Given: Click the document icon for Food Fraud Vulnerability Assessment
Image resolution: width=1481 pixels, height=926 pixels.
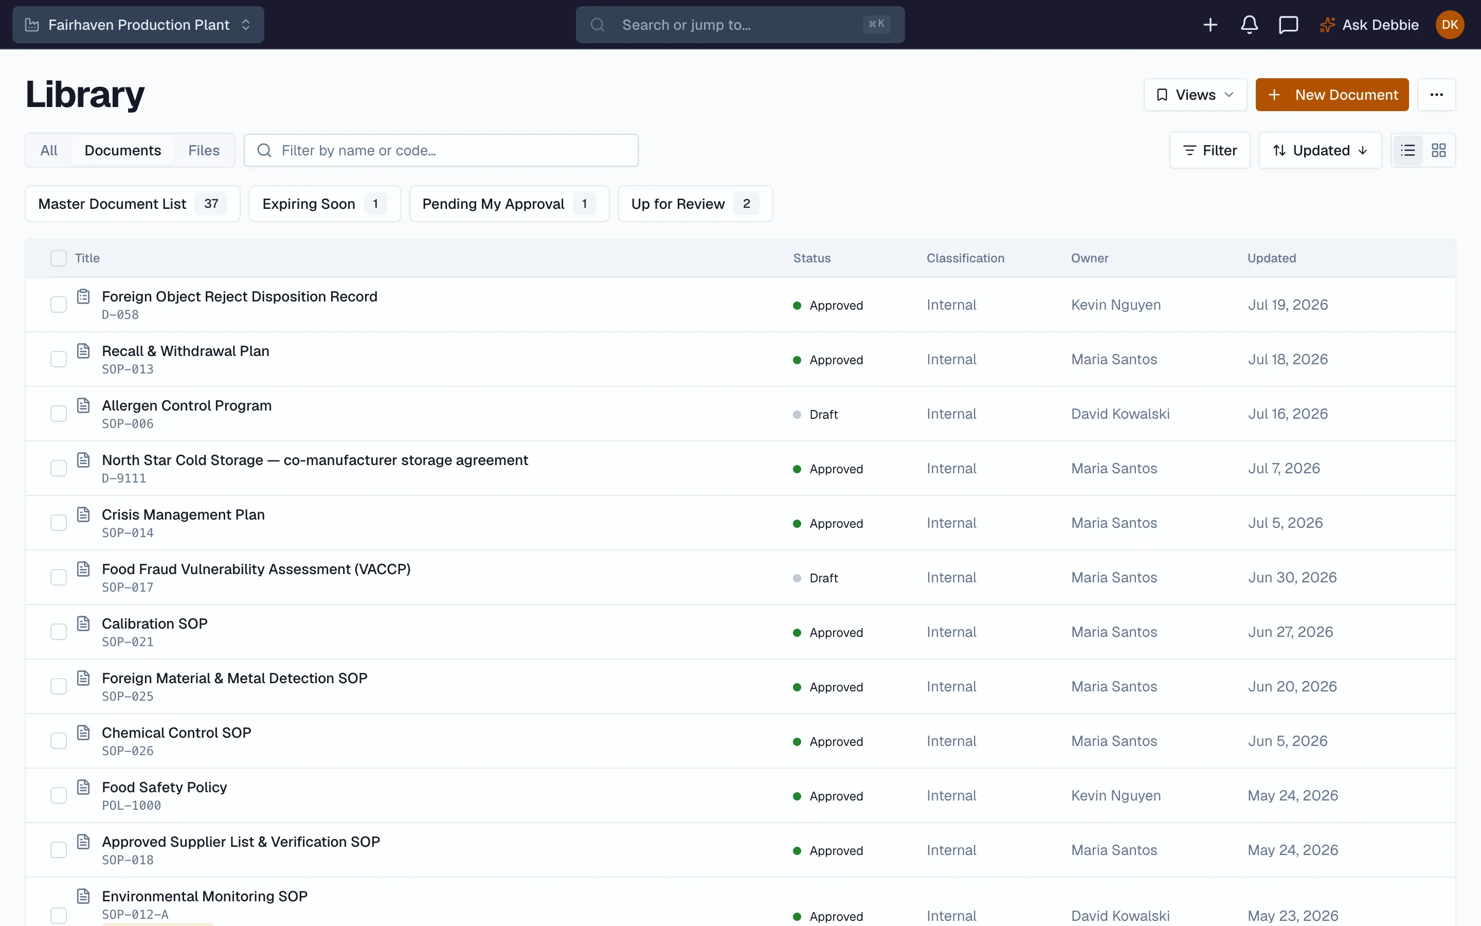Looking at the screenshot, I should tap(83, 569).
